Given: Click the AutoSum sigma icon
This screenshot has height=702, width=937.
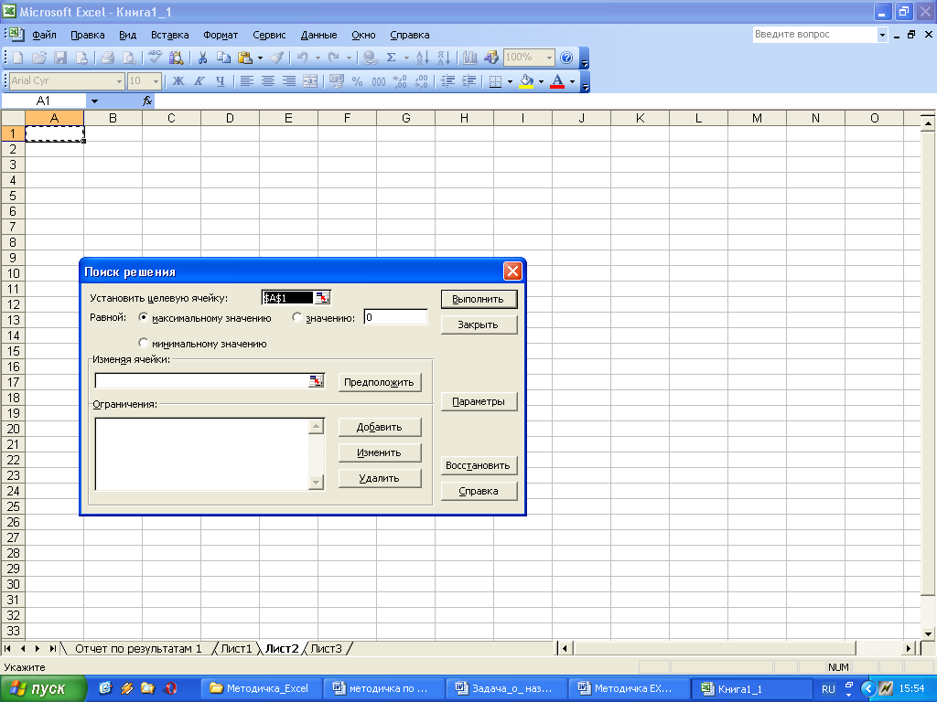Looking at the screenshot, I should click(392, 58).
